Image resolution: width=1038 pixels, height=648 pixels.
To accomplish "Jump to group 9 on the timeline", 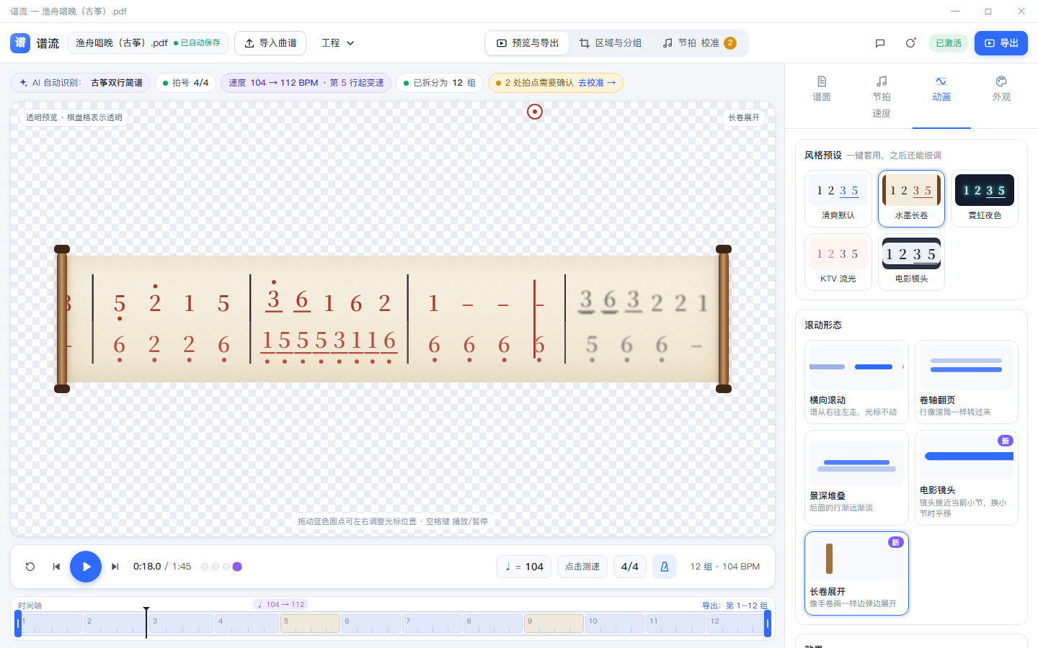I will pyautogui.click(x=554, y=624).
